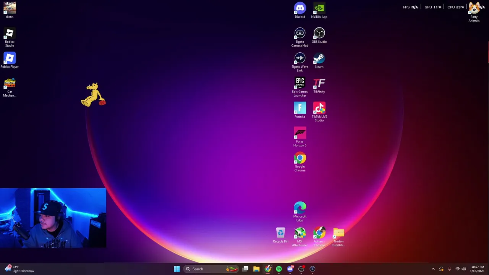Open Elgato Camera Hub from taskbar

[313, 269]
